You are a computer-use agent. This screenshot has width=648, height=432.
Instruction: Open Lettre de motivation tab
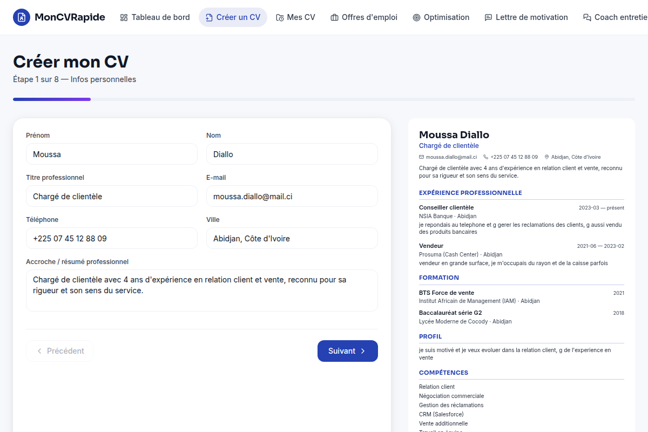pyautogui.click(x=526, y=17)
